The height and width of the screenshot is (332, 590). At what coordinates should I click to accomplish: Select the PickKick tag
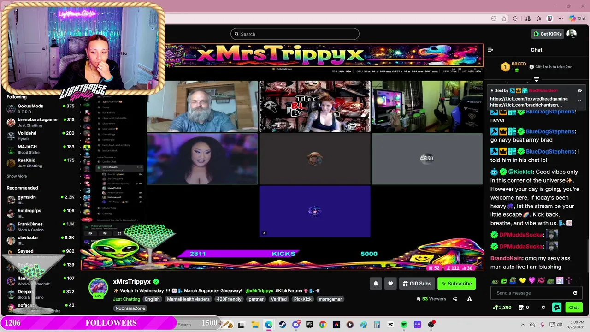303,299
